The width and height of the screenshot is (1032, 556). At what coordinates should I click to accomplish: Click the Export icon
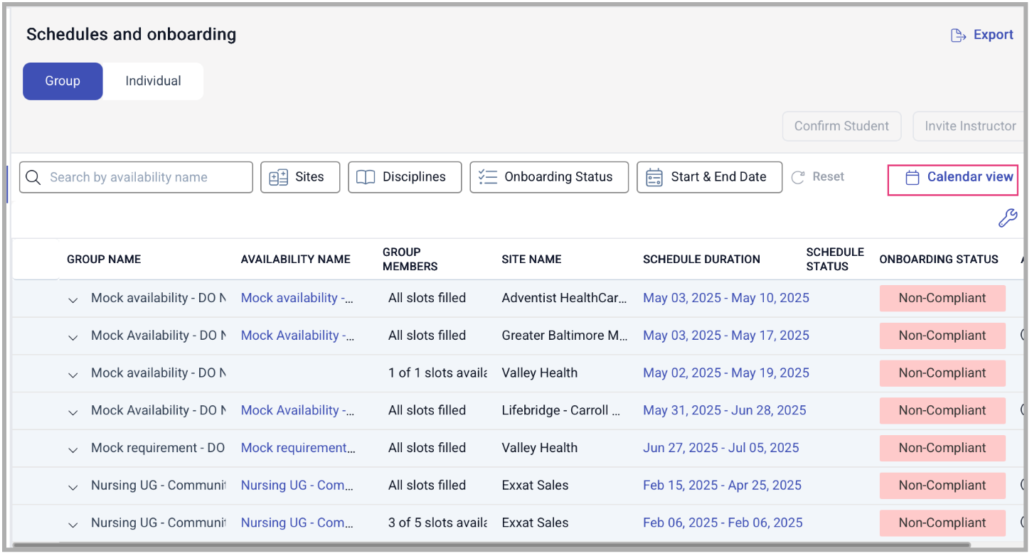click(x=959, y=36)
